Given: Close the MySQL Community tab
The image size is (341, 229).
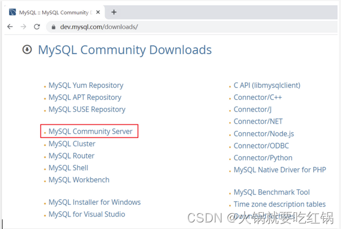Looking at the screenshot, I should tap(98, 12).
